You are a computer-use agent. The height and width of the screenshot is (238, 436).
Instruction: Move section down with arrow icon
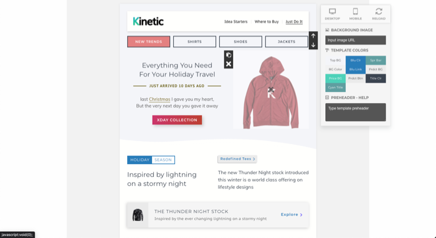(x=313, y=45)
